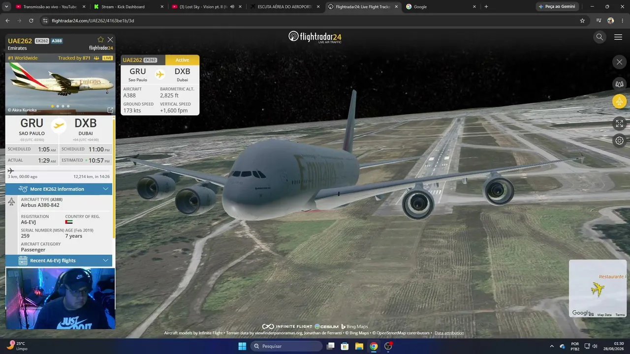
Task: Click the 2,825 ft barometric altitude value
Action: click(169, 95)
